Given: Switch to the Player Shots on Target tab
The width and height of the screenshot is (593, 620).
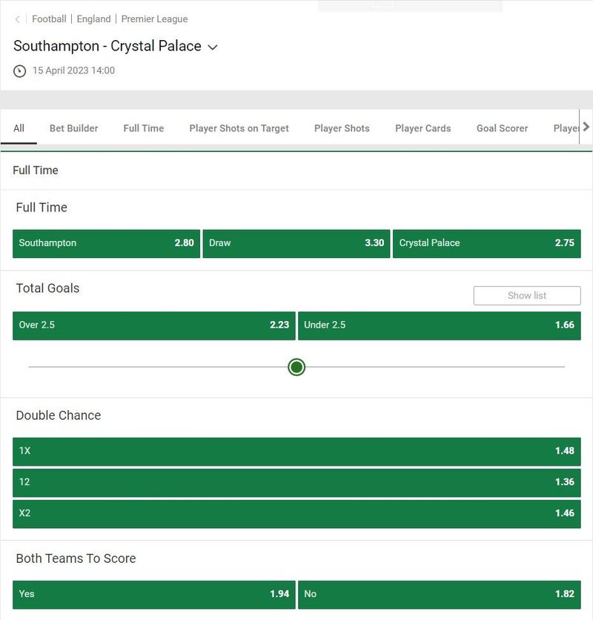Looking at the screenshot, I should click(239, 128).
